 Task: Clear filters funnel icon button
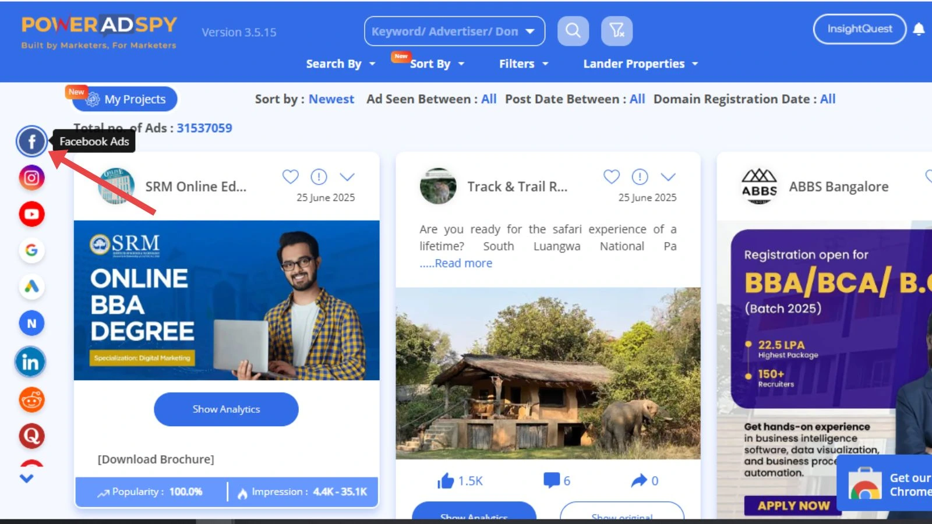pos(617,30)
